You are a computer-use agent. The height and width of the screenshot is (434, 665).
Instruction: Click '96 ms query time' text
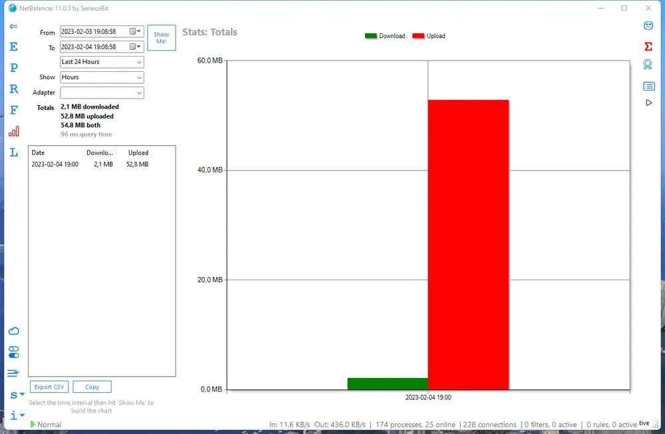click(86, 134)
